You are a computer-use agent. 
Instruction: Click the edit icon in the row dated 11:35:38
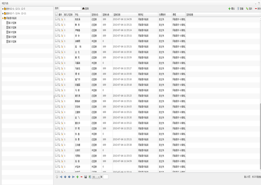point(62,145)
